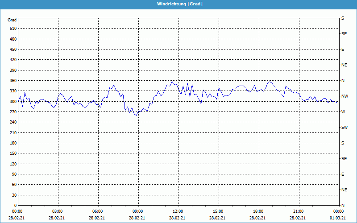Click the 21:00 time label
The height and width of the screenshot is (223, 357).
[x=299, y=211]
